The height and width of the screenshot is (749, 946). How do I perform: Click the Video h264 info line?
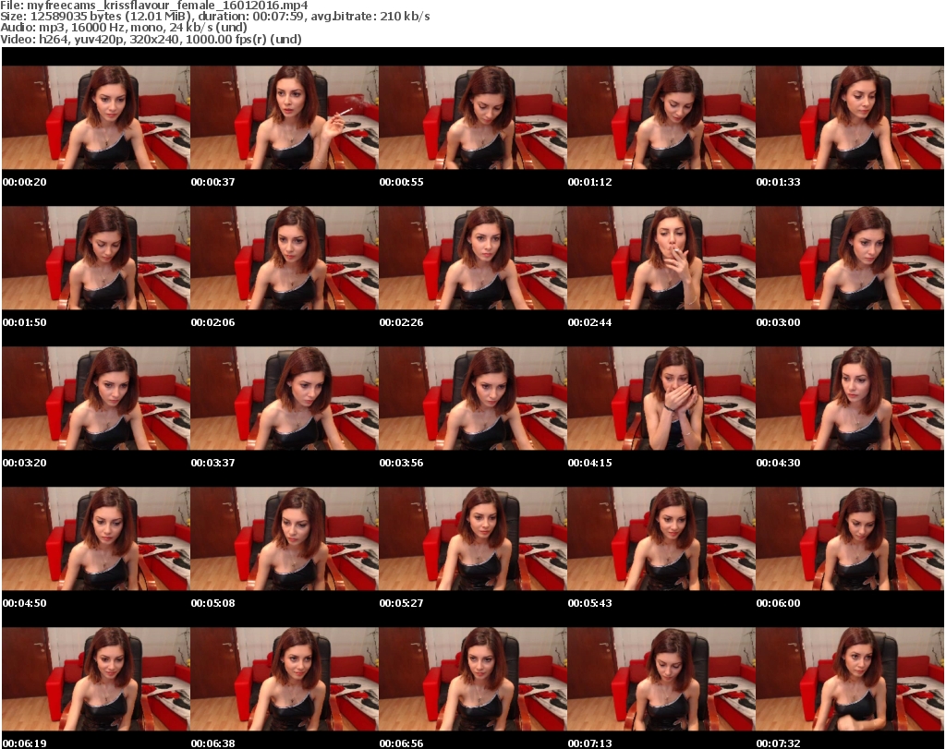(x=151, y=39)
